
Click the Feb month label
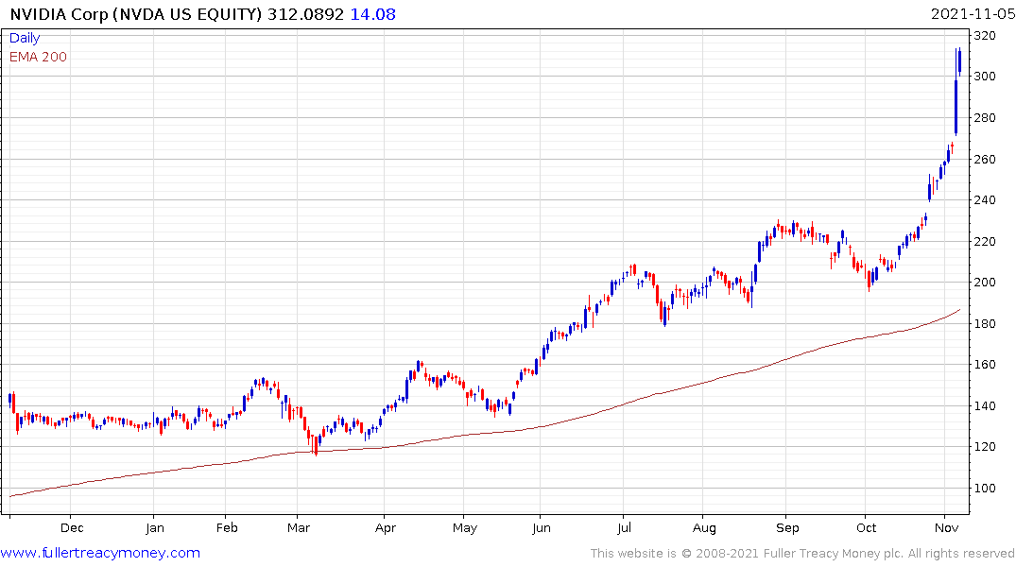227,527
